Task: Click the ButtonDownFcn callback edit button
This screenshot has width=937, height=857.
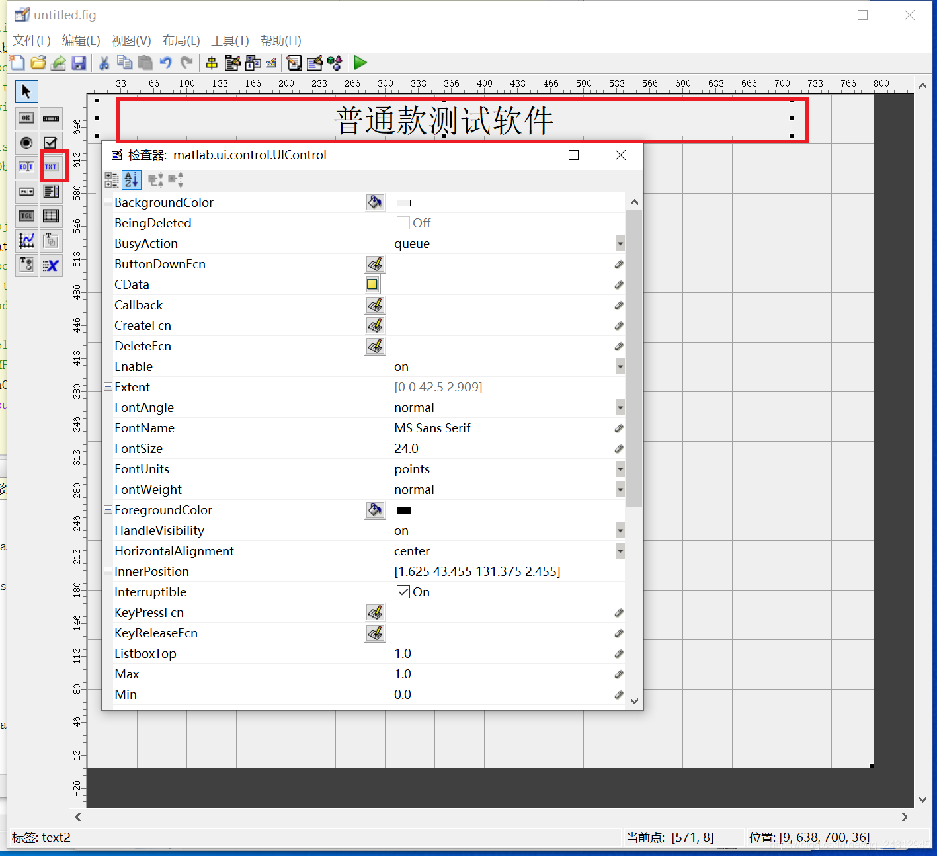Action: [375, 264]
